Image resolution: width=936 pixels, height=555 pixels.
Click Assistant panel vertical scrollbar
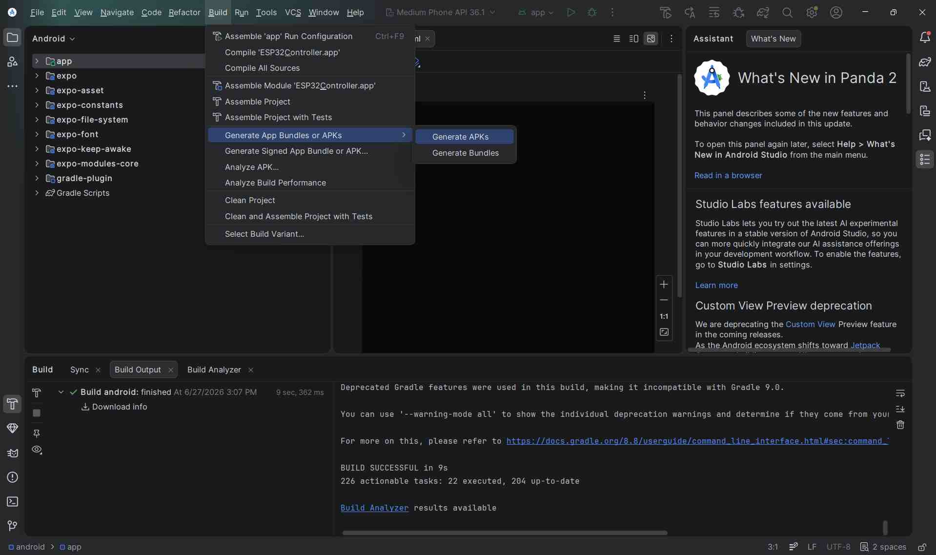pos(908,84)
